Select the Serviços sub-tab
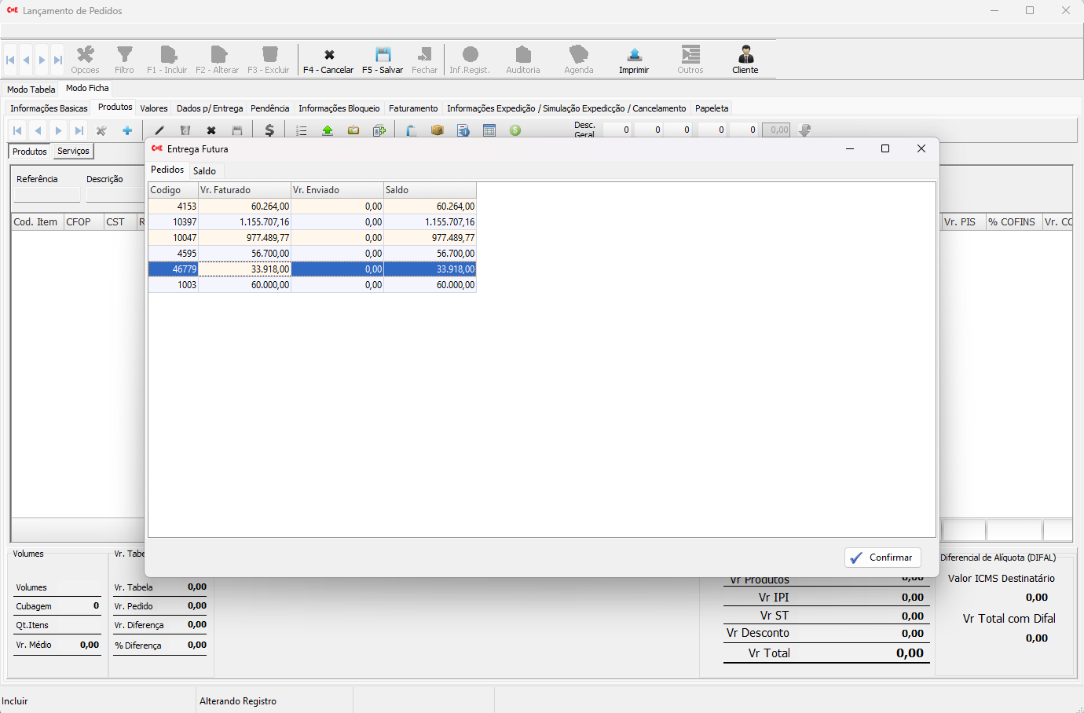This screenshot has width=1084, height=713. click(73, 151)
